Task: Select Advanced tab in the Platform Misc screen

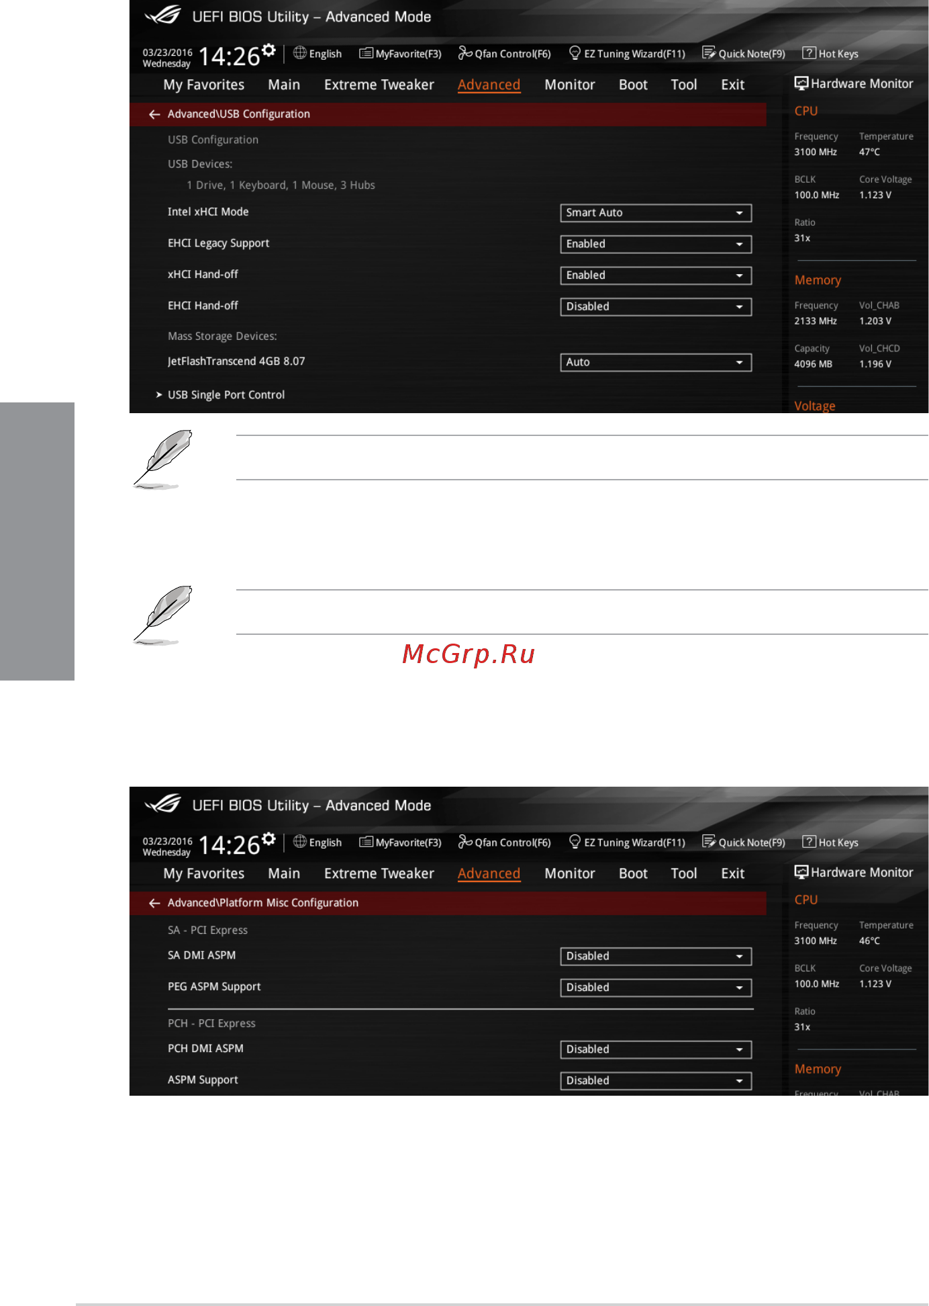Action: [489, 873]
